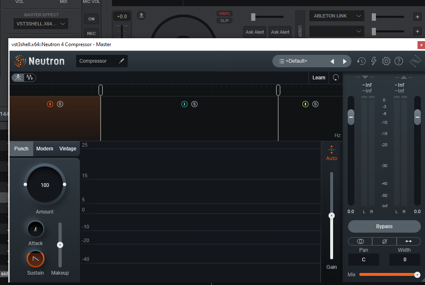Open the help question mark icon
This screenshot has width=425, height=285.
click(x=398, y=61)
